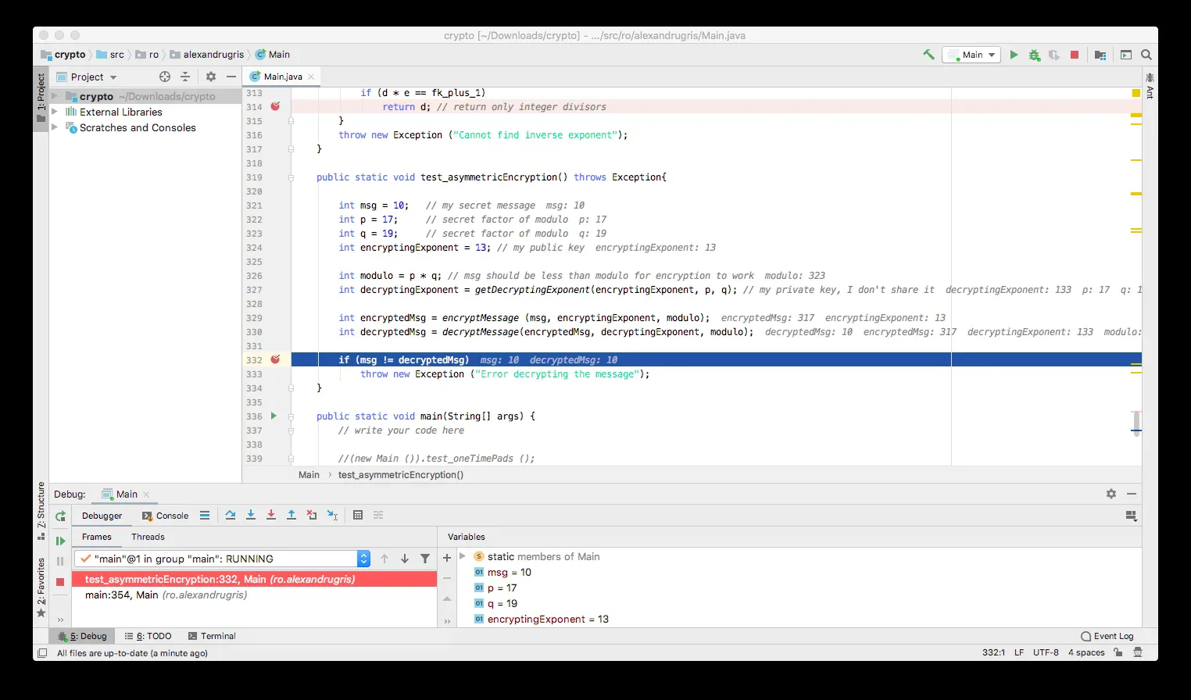Image resolution: width=1191 pixels, height=700 pixels.
Task: Open the Evaluate Expression calculator
Action: click(x=358, y=515)
